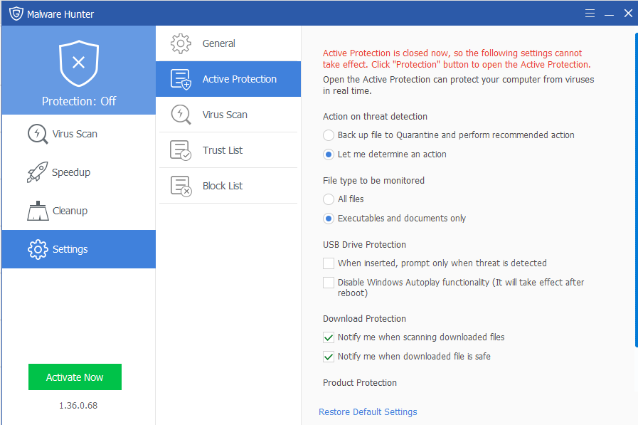This screenshot has width=638, height=425.
Task: Click the large Protection Off shield icon
Action: pos(79,63)
